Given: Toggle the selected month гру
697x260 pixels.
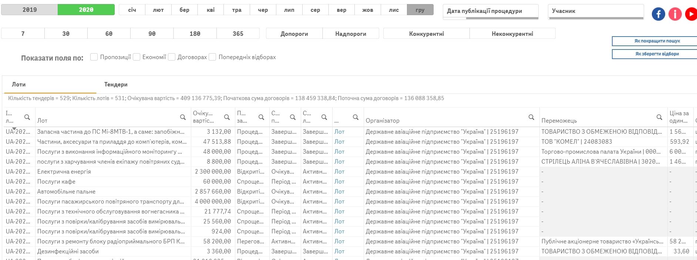Looking at the screenshot, I should pos(420,10).
